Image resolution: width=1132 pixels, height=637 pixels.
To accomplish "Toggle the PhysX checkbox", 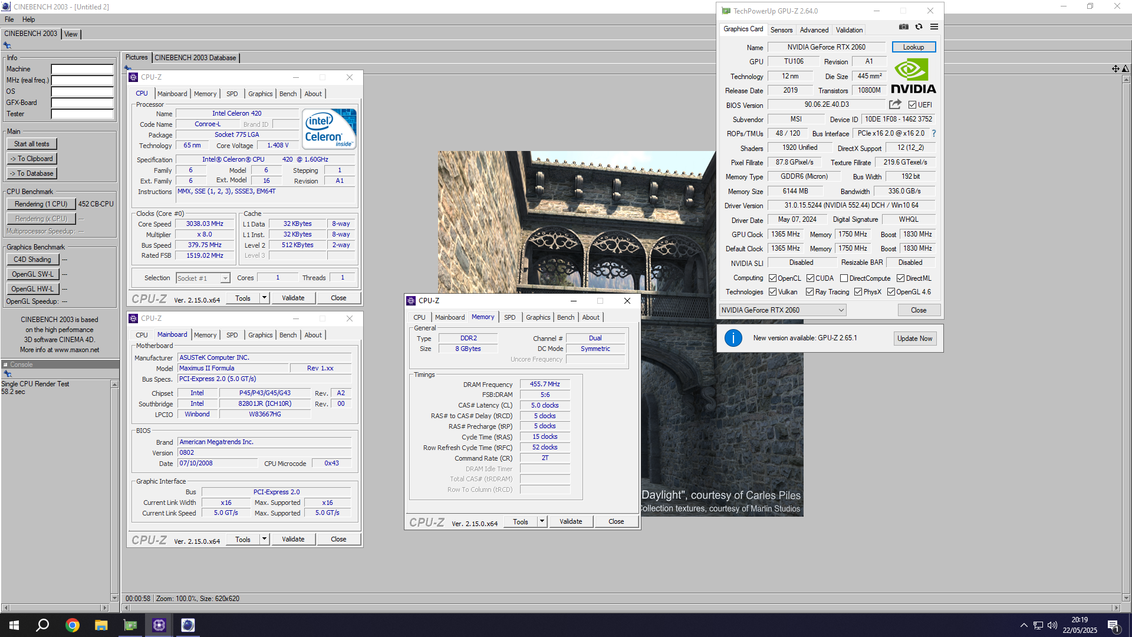I will (858, 292).
